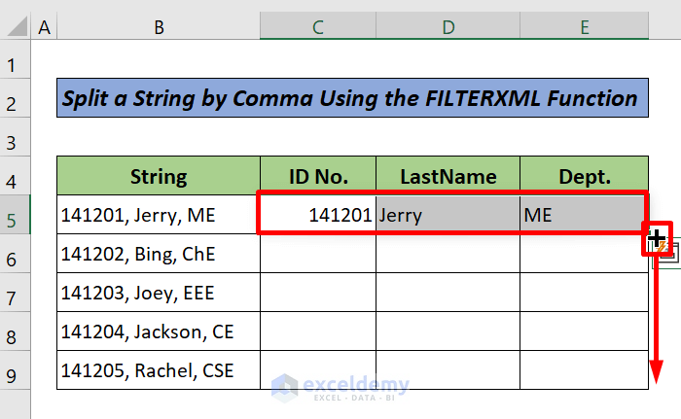Select column A header
681x419 pixels.
(44, 28)
